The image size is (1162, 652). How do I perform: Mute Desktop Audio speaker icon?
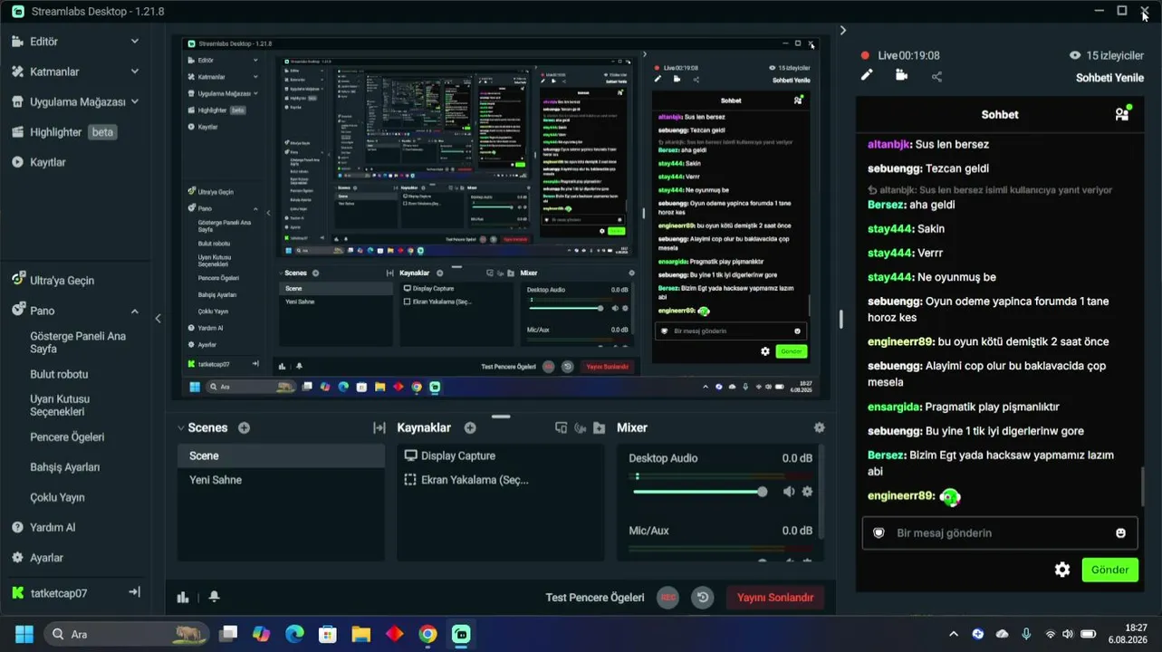789,492
